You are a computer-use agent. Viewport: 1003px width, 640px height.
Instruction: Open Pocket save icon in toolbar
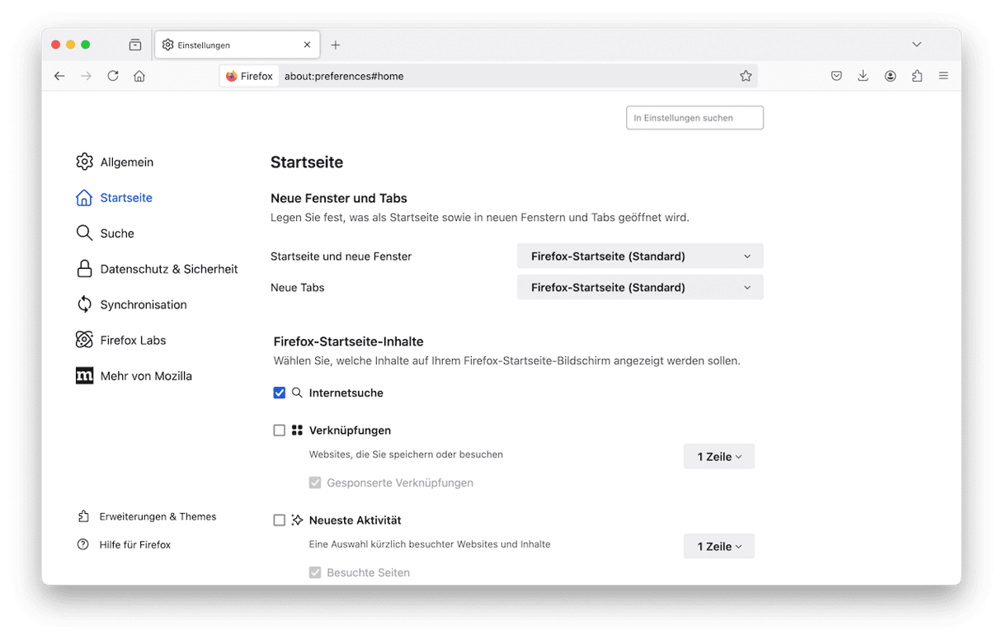[836, 76]
